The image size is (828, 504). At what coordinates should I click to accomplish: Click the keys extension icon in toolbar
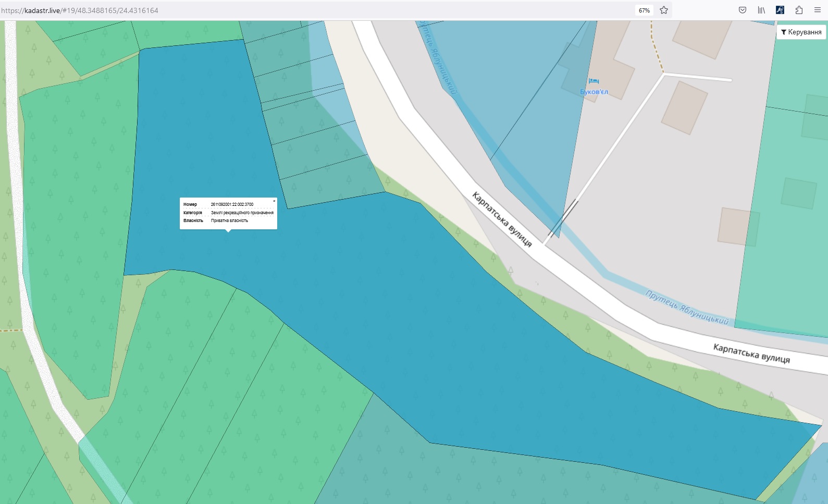point(780,10)
